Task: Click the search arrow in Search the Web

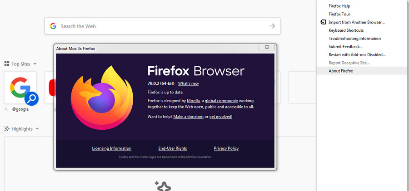Action: (x=272, y=26)
